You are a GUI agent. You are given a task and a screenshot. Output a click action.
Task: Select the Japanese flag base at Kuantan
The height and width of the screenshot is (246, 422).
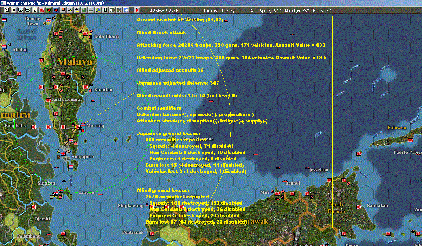click(x=85, y=87)
